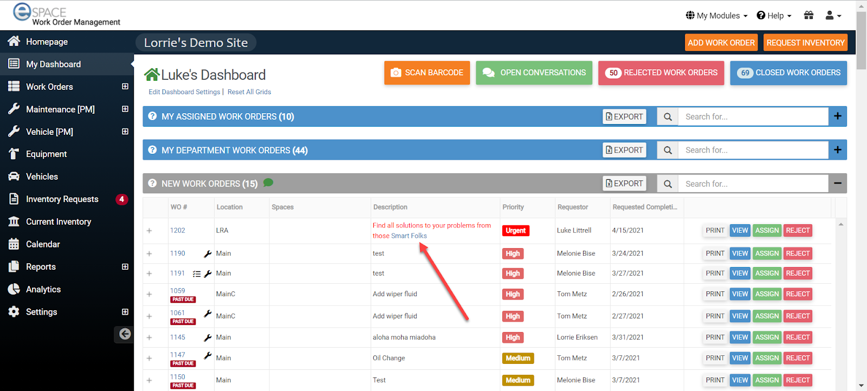The width and height of the screenshot is (867, 391).
Task: Expand the Work Orders sidebar submenu
Action: point(125,87)
